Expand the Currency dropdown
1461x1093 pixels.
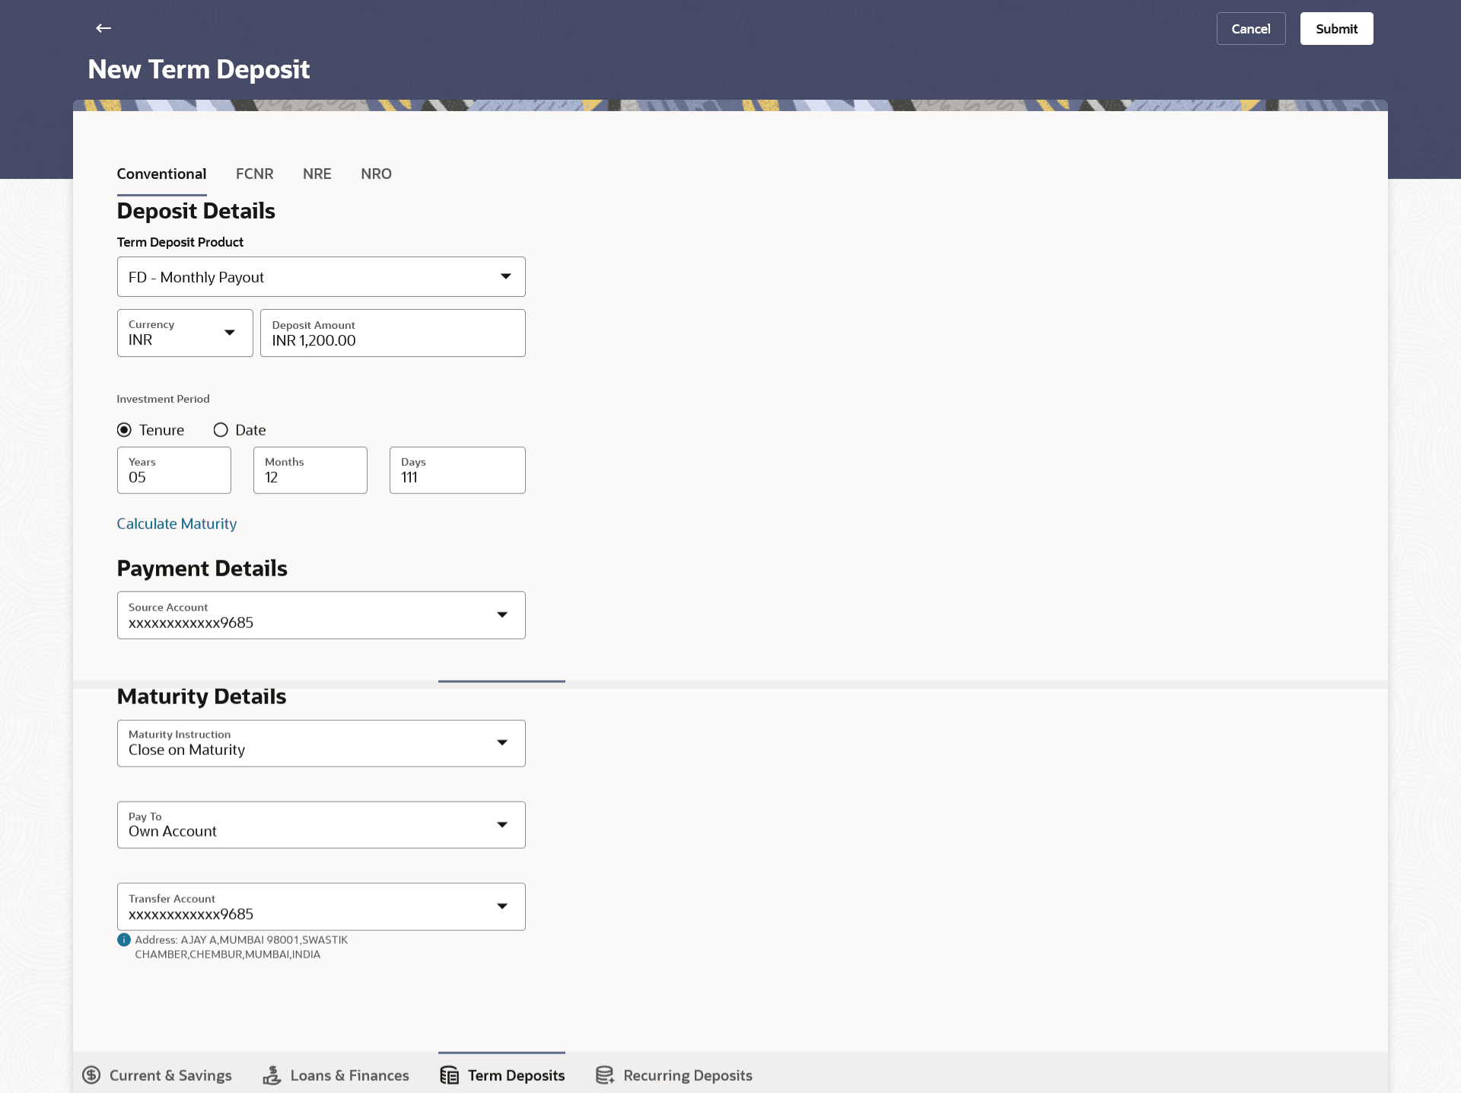(185, 333)
